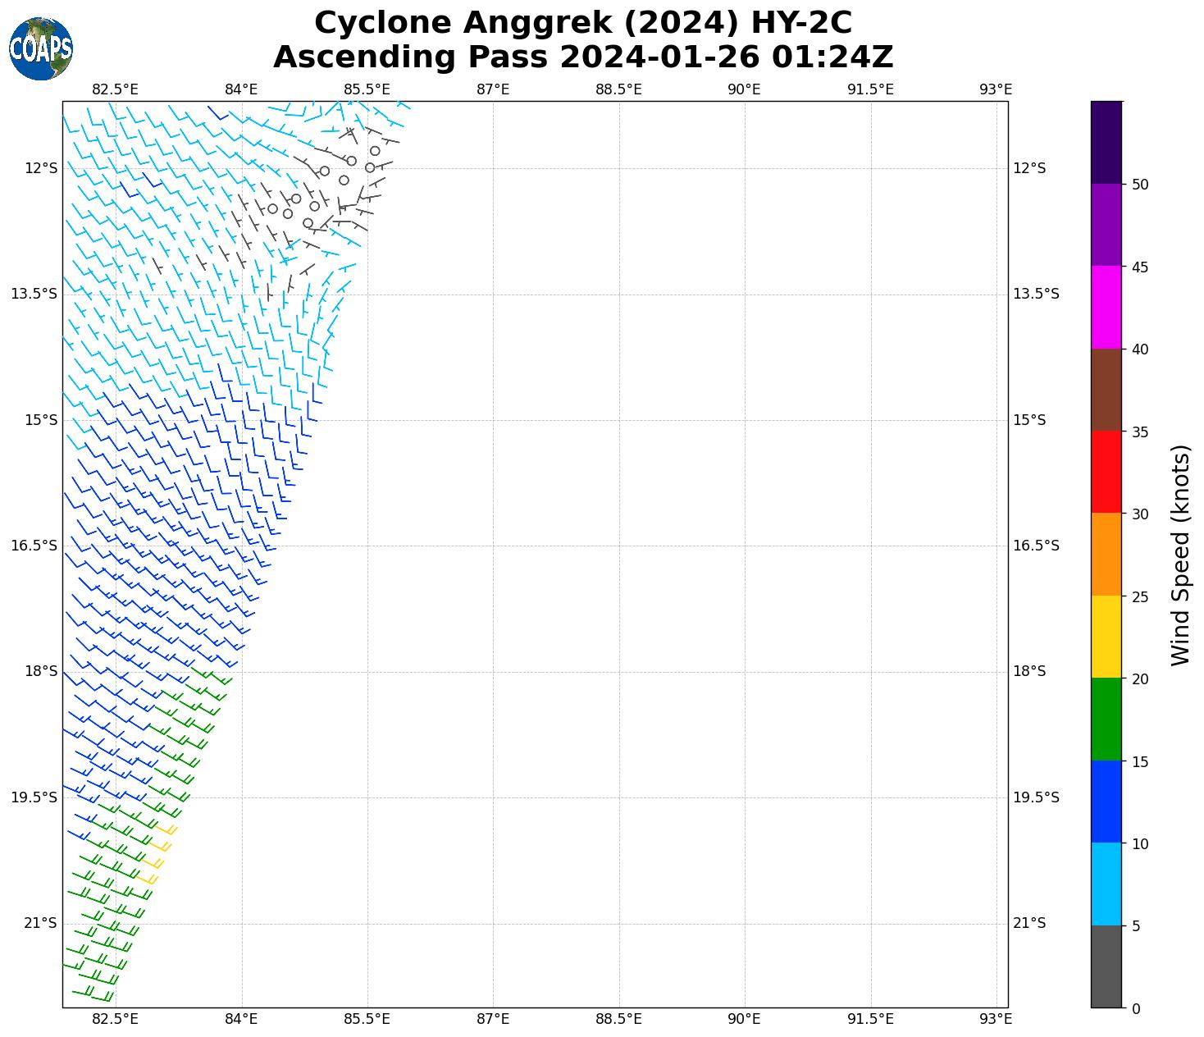Click the 50 tick label on the colorbar

coord(1139,185)
